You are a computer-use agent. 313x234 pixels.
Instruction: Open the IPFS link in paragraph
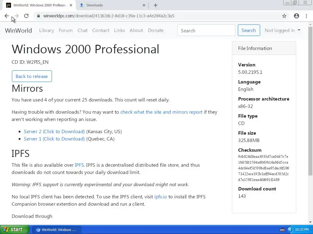tap(79, 165)
